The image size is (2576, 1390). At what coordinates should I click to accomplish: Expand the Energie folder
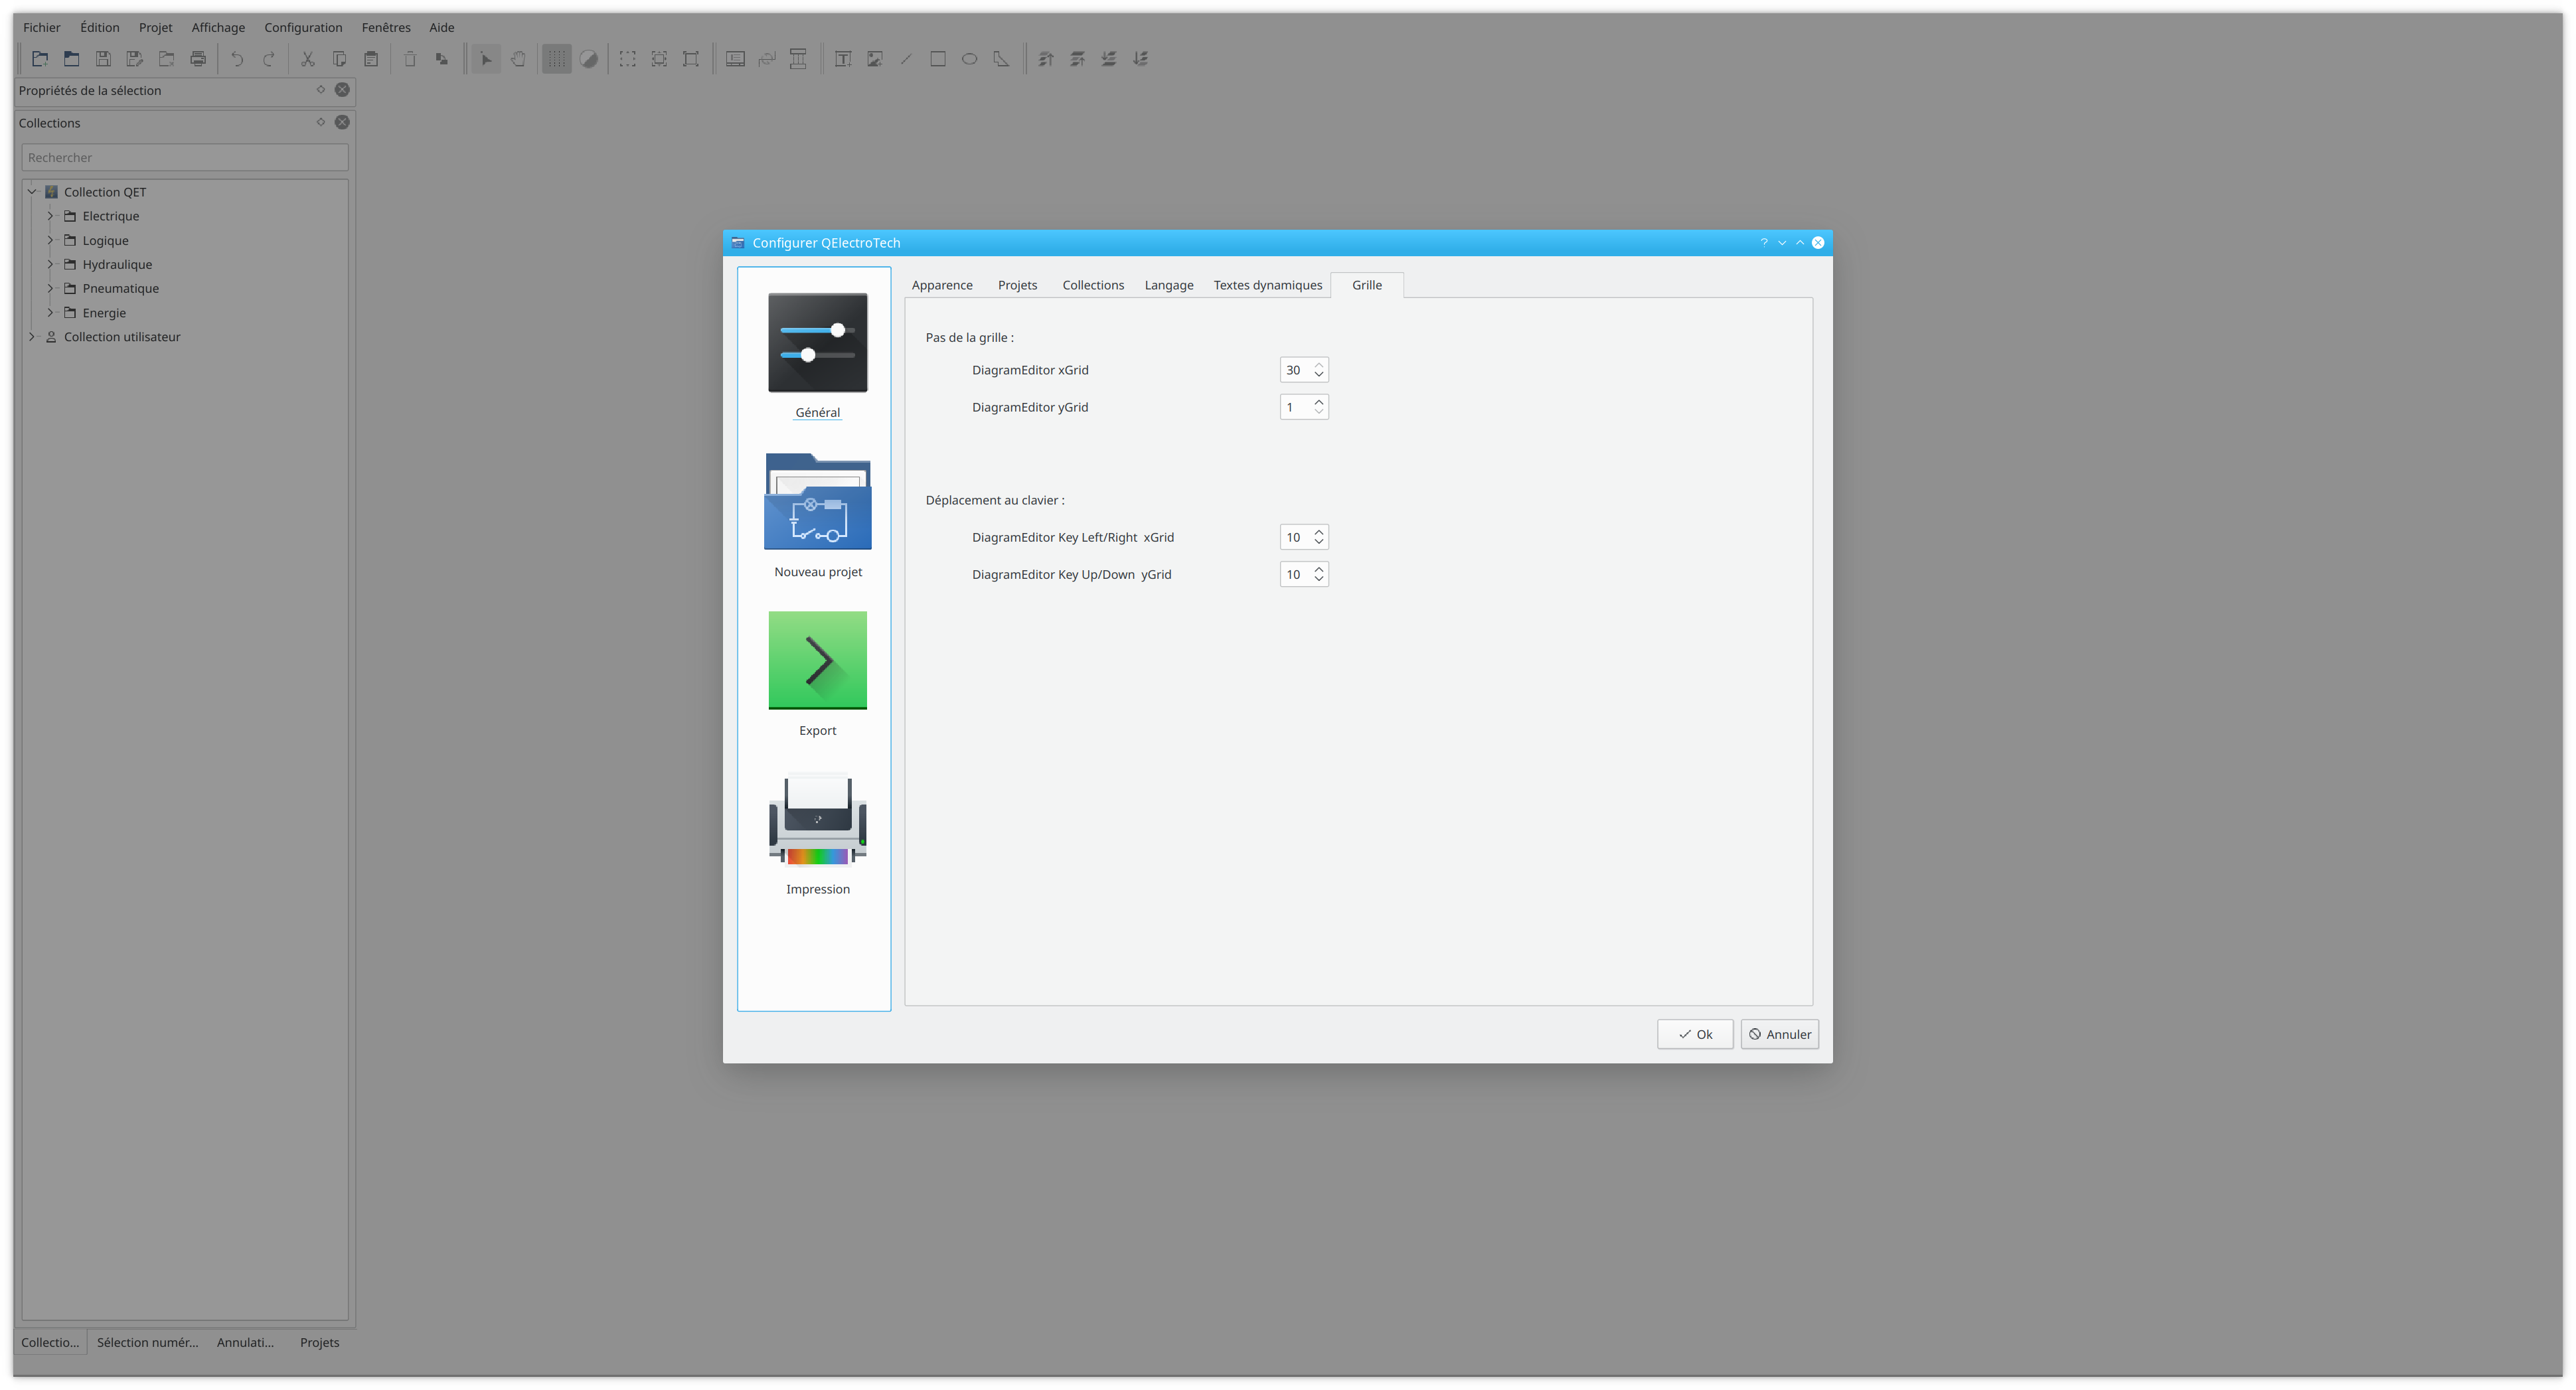click(50, 313)
